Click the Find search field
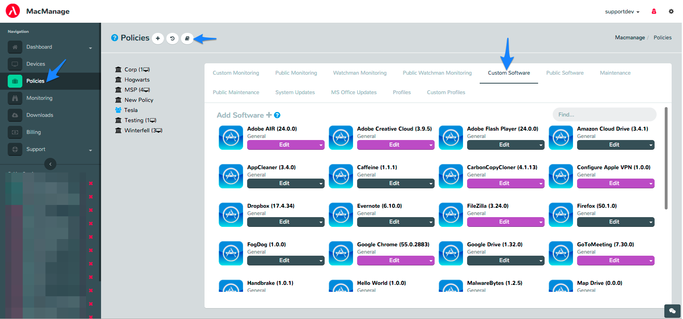683x319 pixels. click(x=604, y=114)
